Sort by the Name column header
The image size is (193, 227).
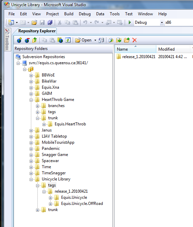pyautogui.click(x=136, y=49)
